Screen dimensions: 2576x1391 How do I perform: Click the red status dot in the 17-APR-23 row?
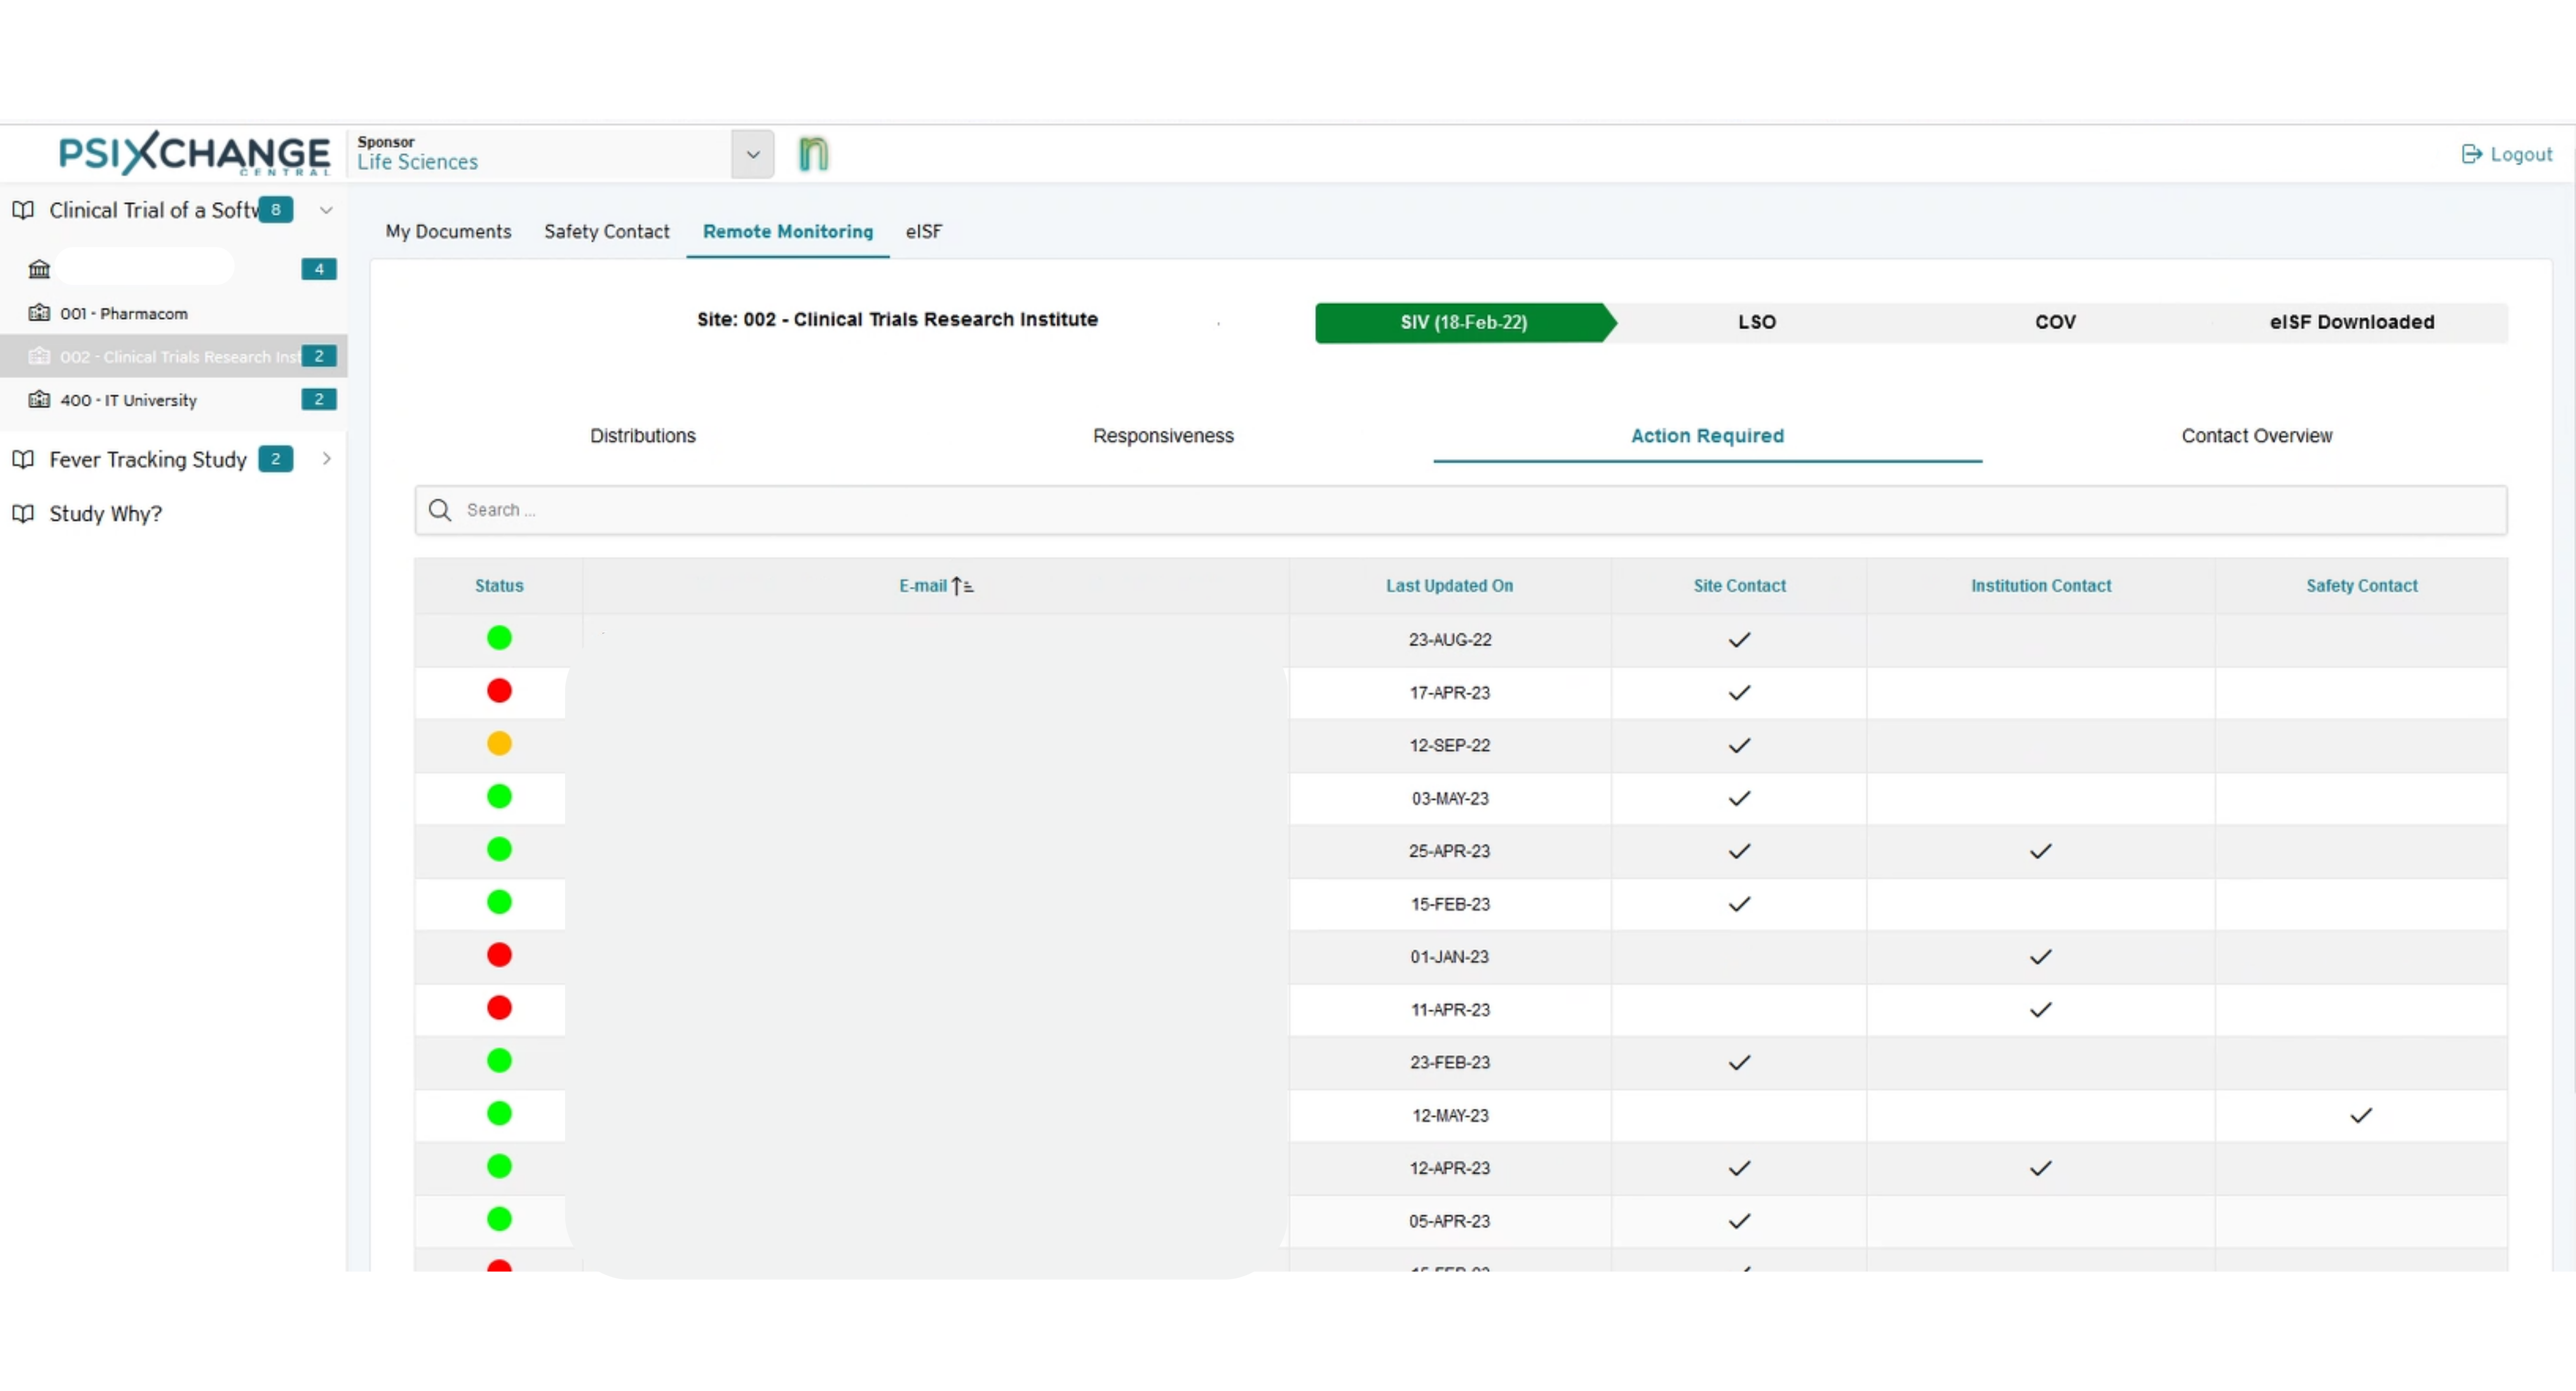point(499,691)
